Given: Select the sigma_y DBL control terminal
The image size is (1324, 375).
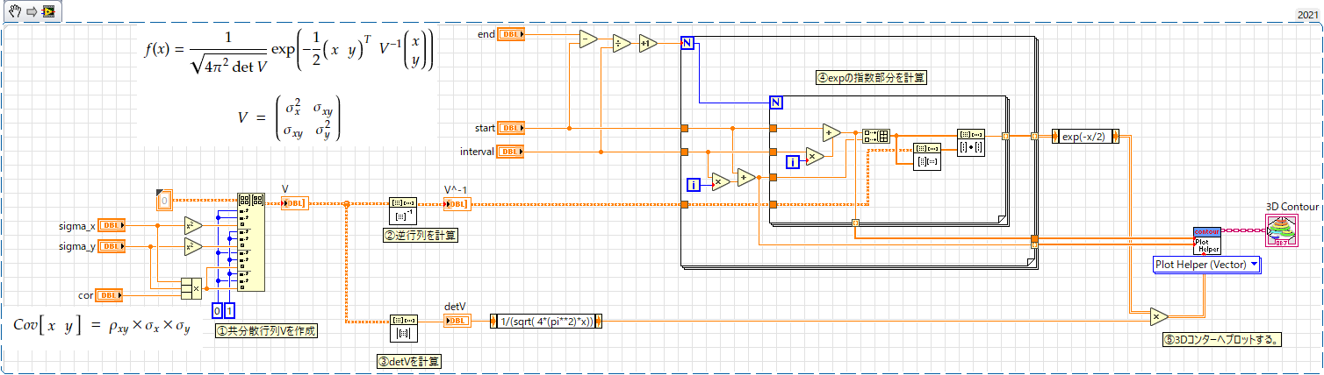Looking at the screenshot, I should tap(112, 246).
